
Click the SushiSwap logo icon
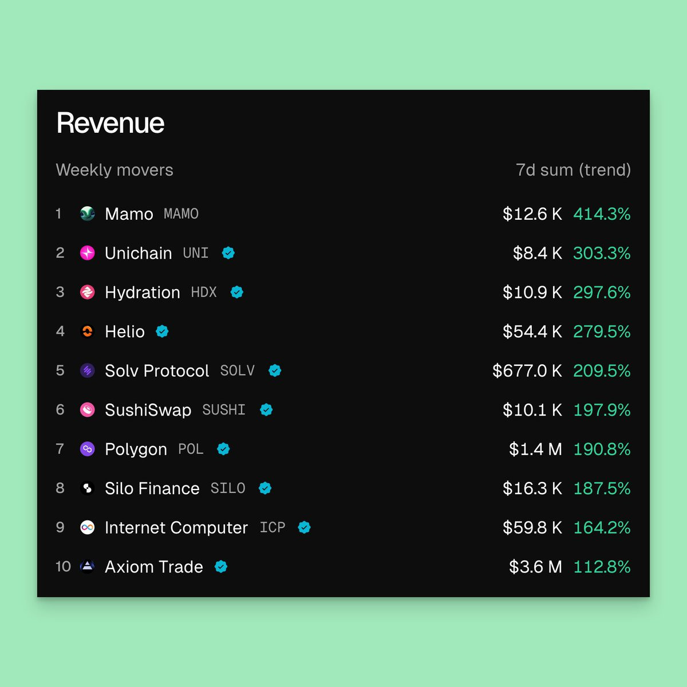point(88,410)
